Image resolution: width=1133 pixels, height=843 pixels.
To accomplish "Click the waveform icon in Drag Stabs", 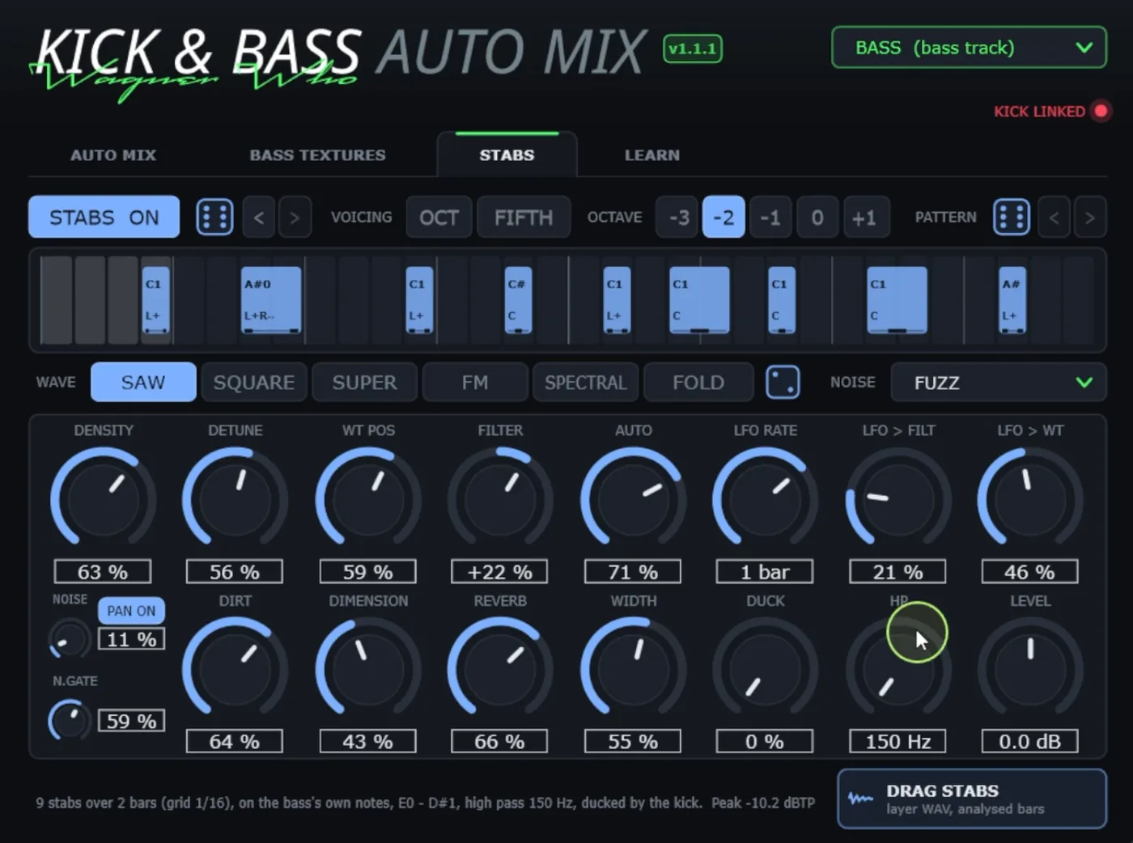I will click(x=860, y=799).
